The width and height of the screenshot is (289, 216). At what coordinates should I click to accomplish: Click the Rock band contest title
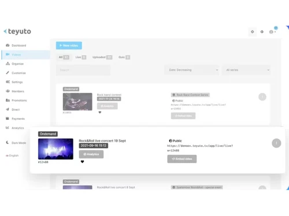pyautogui.click(x=109, y=95)
